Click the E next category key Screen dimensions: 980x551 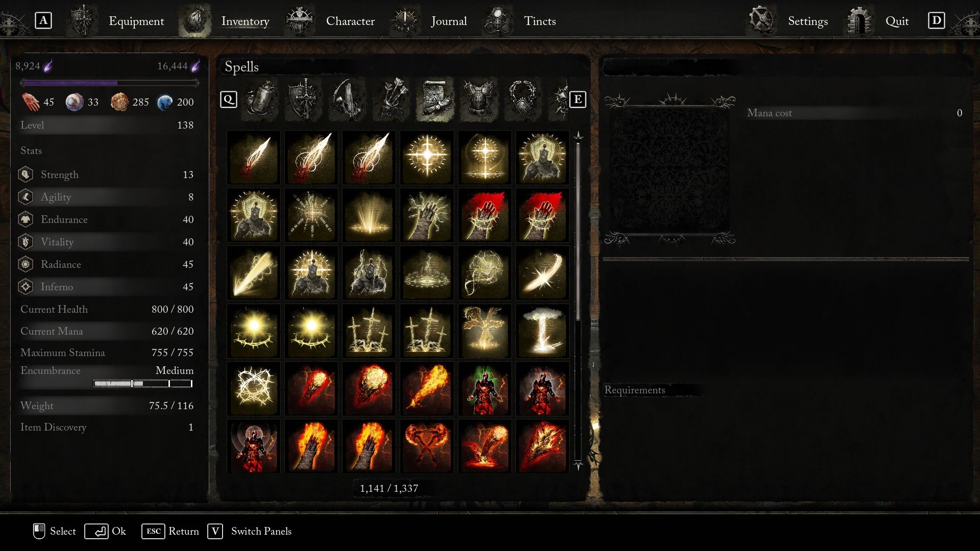tap(577, 99)
